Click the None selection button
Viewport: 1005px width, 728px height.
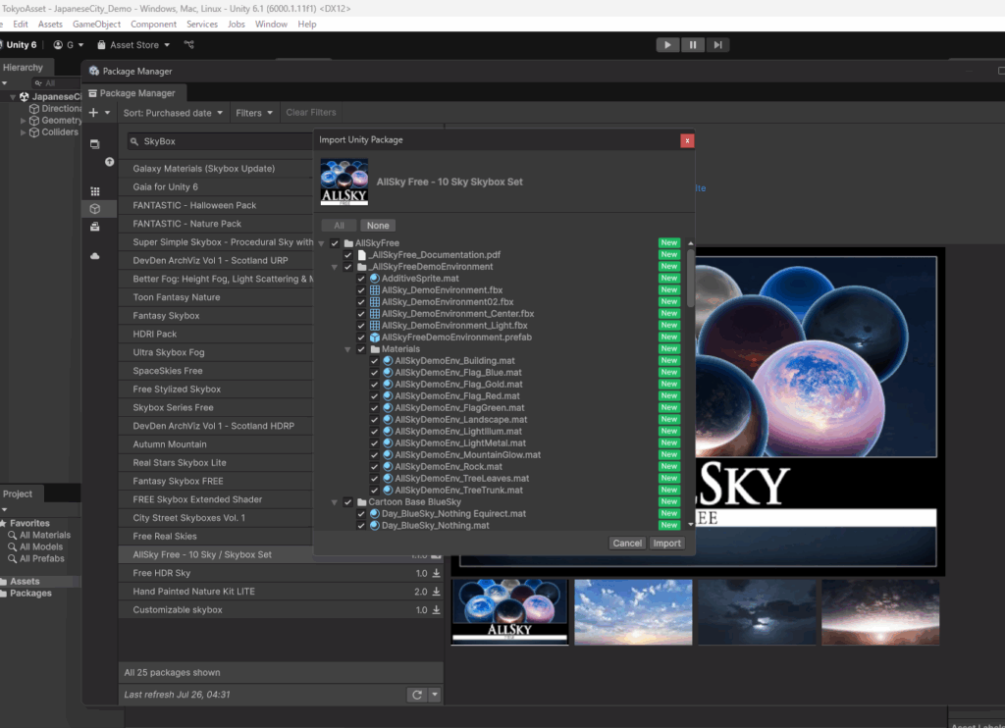tap(378, 226)
